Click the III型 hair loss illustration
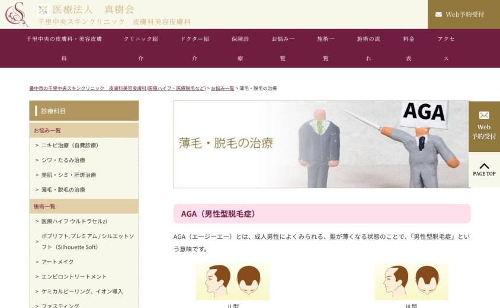 tap(411, 281)
